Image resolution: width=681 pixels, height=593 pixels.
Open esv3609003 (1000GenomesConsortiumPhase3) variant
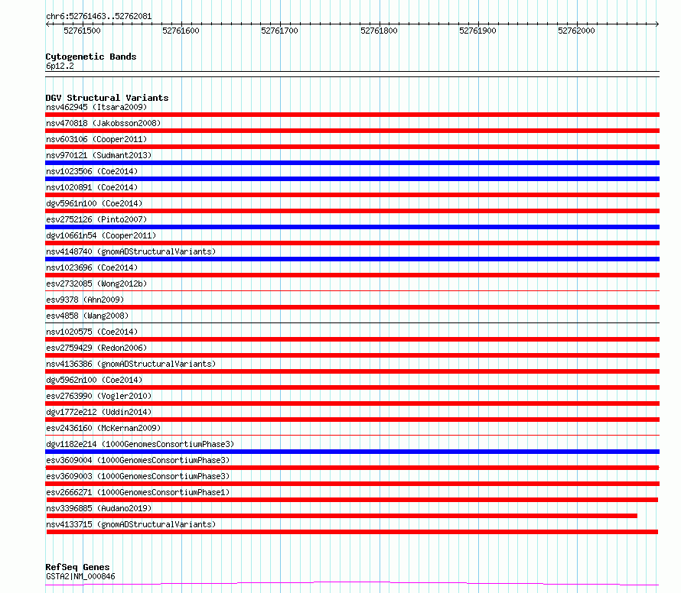click(138, 476)
